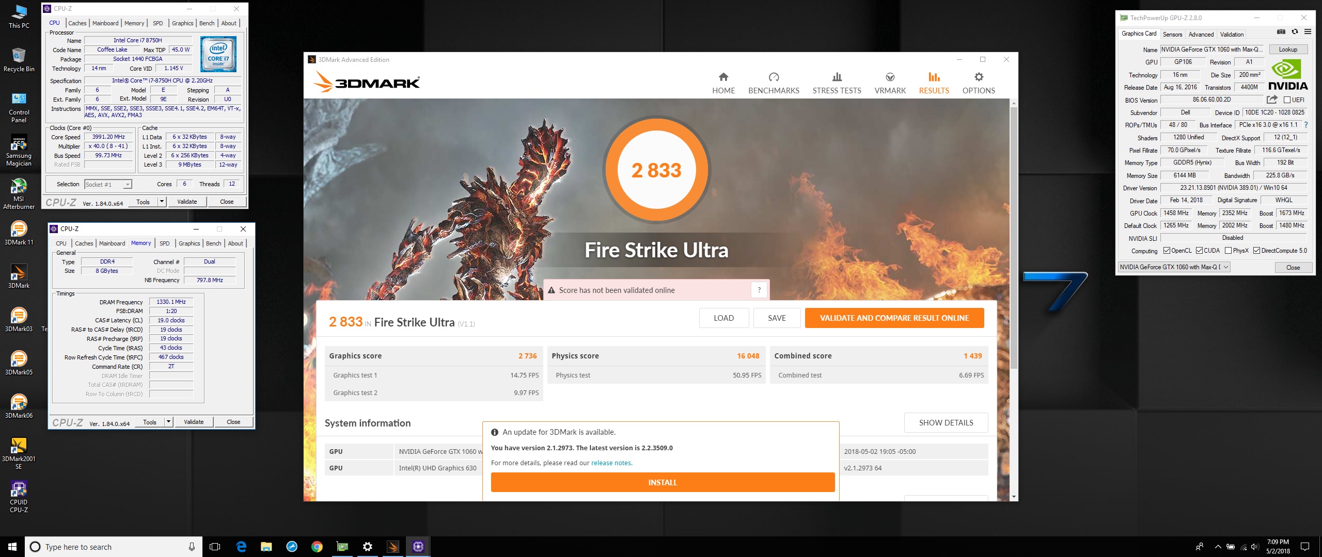This screenshot has height=557, width=1322.
Task: Open 3DMark 11 desktop shortcut
Action: click(19, 233)
